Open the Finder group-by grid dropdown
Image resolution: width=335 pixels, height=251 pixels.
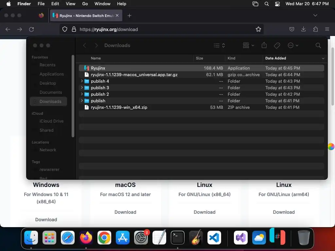[249, 45]
